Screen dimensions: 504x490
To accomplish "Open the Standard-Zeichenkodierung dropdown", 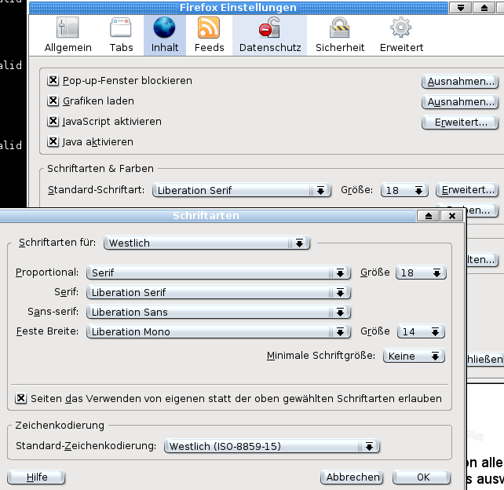I will pos(272,446).
